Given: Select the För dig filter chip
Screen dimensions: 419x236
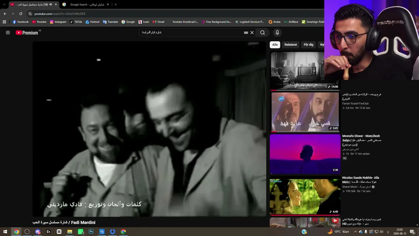Looking at the screenshot, I should click(x=308, y=45).
